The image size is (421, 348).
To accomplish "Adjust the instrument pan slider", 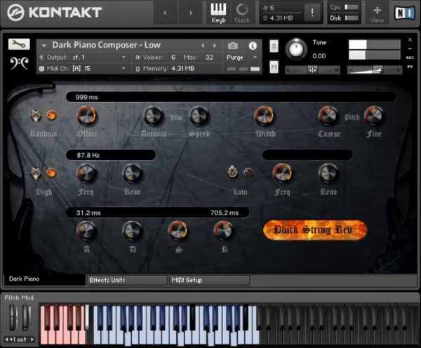I will (x=312, y=70).
